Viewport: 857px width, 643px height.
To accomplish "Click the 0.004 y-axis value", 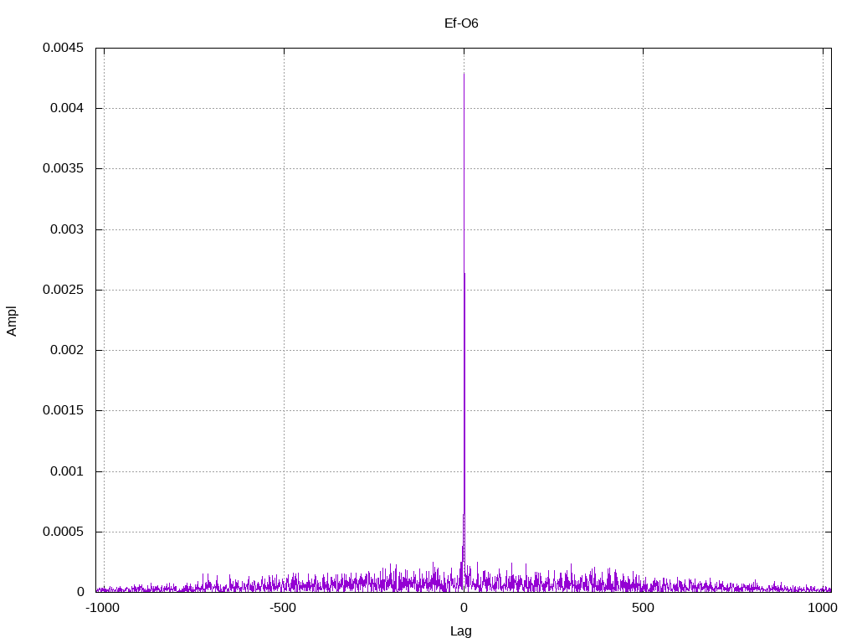I will click(x=67, y=108).
